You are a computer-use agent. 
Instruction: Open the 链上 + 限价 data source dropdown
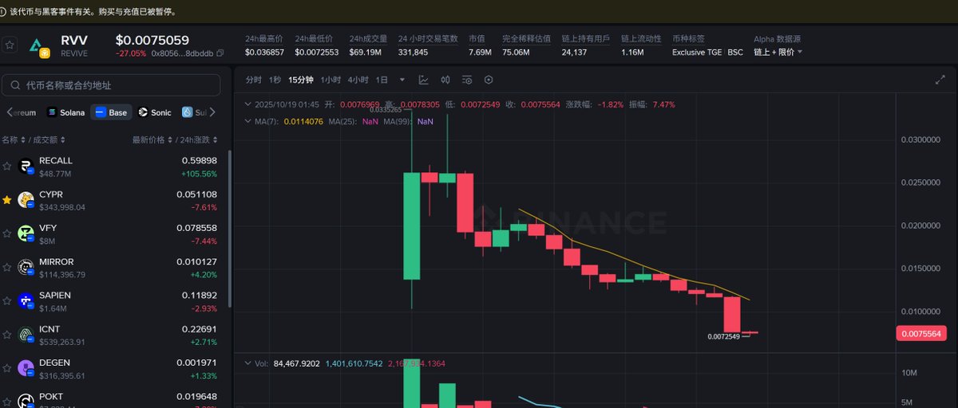(778, 52)
